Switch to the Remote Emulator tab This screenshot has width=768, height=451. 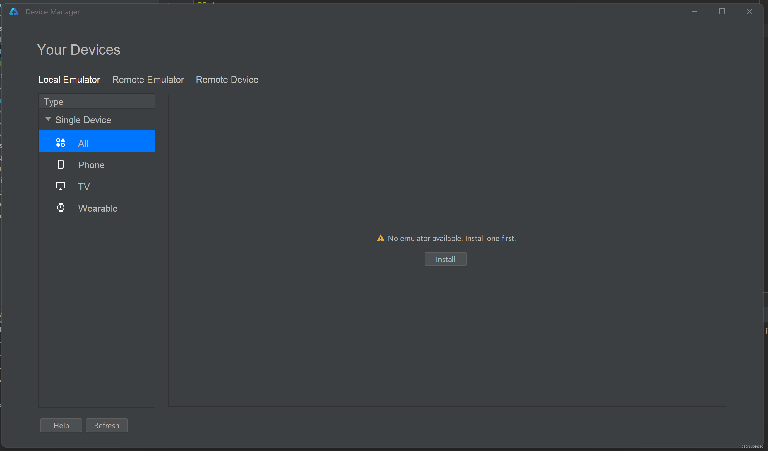tap(148, 80)
